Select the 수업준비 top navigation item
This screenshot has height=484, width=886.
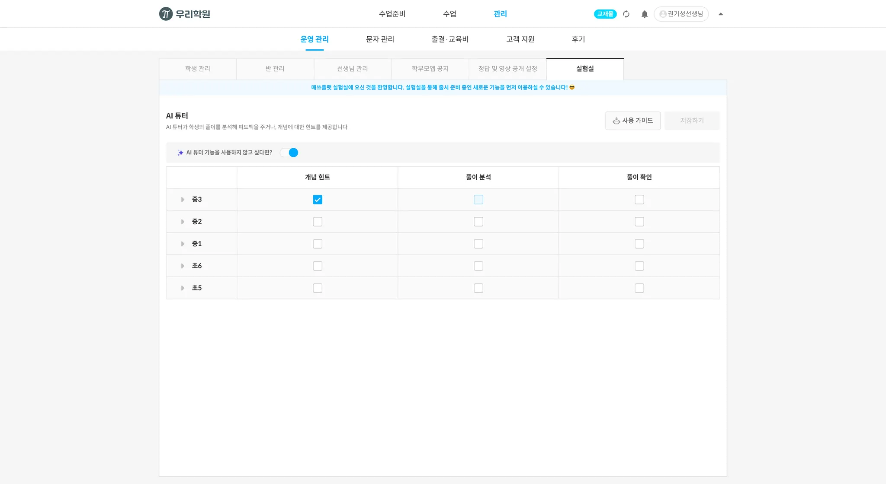(x=392, y=14)
